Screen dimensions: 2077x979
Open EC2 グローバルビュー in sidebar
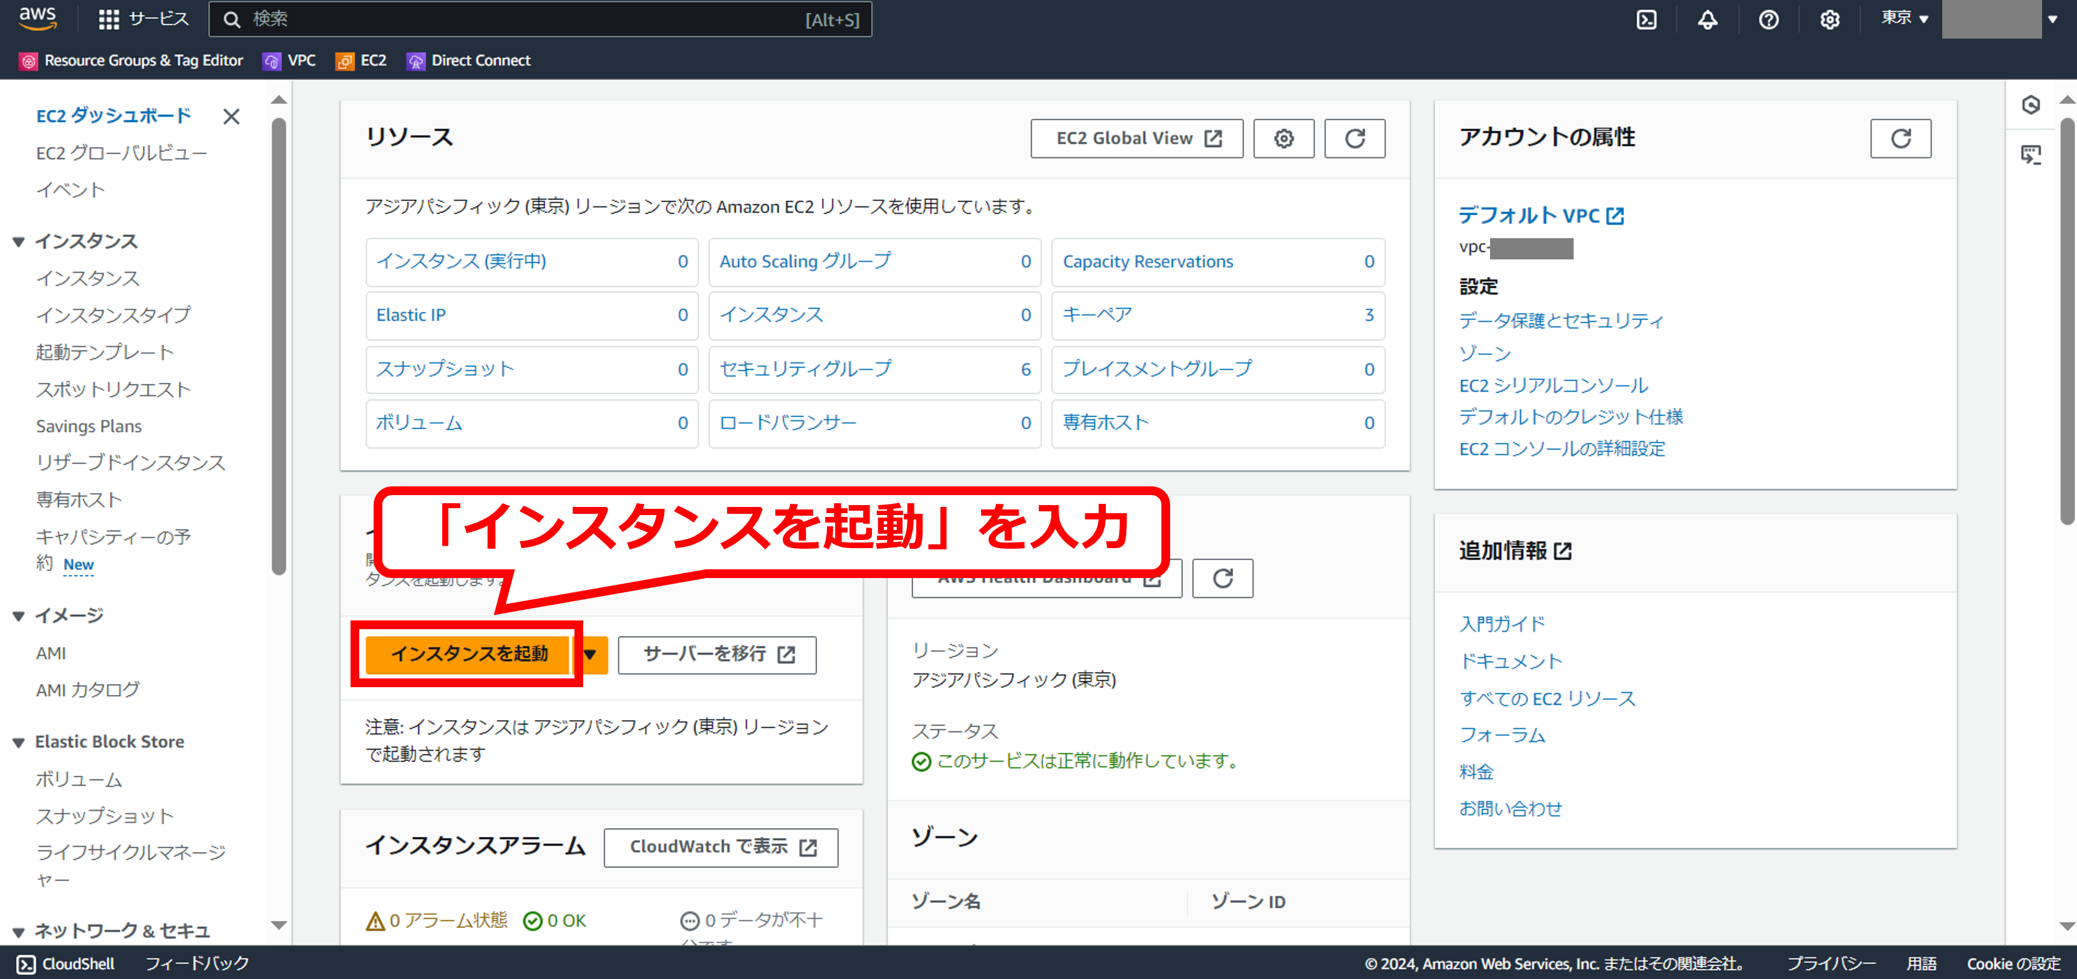tap(122, 153)
